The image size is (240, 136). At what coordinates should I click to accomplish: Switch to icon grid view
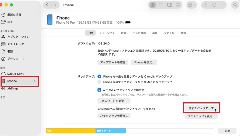point(153,5)
